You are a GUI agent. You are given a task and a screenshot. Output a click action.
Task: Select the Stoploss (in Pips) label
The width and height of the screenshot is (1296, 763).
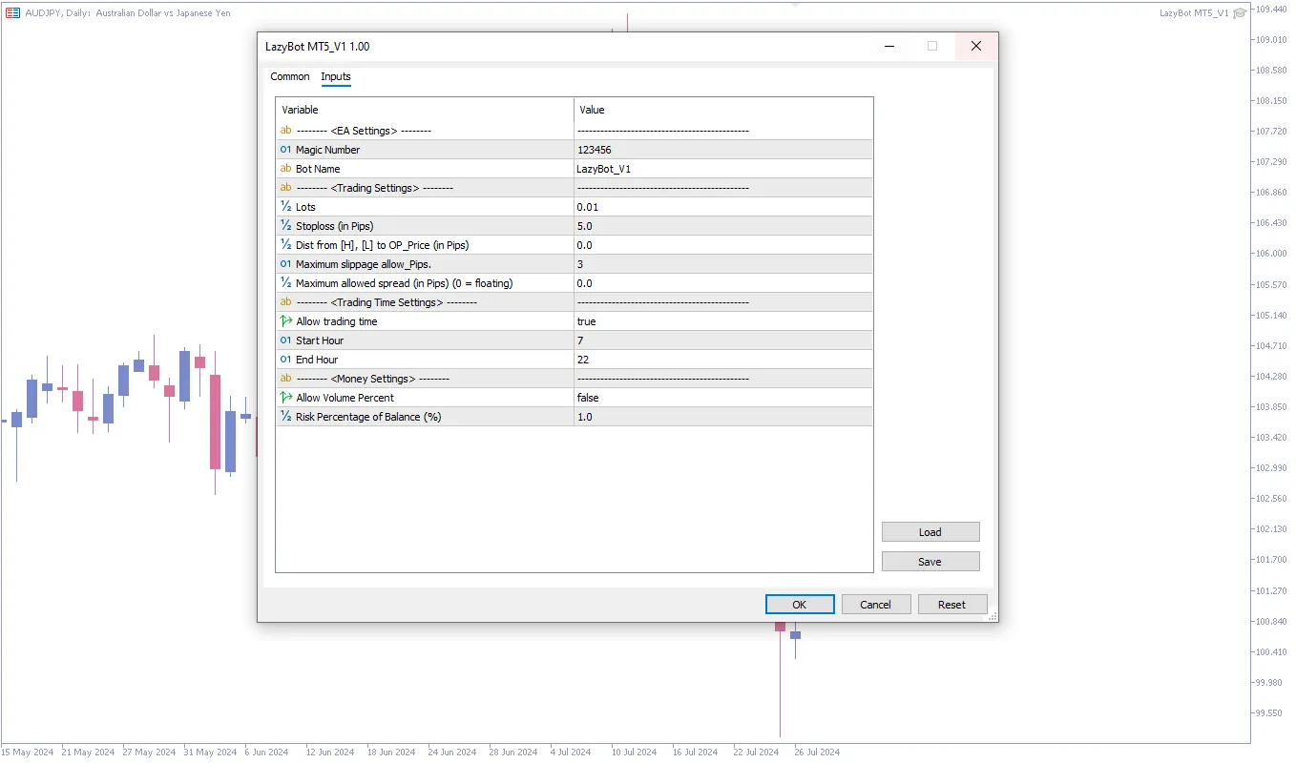335,226
